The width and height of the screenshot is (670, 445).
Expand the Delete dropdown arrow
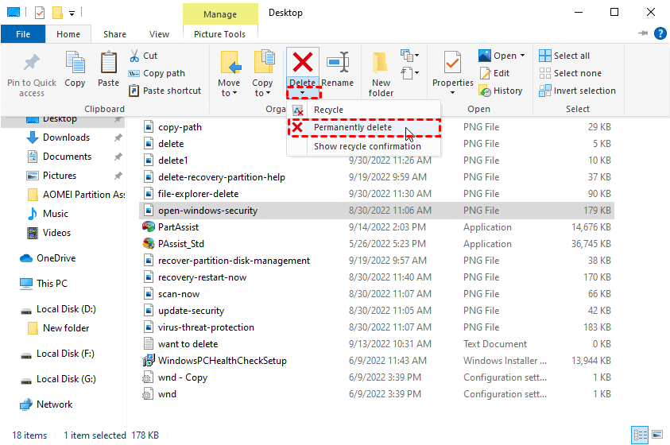(x=303, y=93)
